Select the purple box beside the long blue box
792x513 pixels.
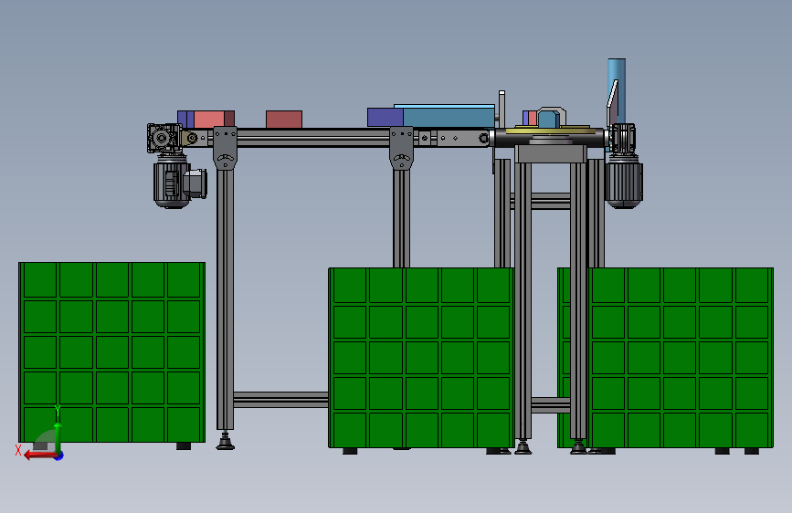point(385,117)
